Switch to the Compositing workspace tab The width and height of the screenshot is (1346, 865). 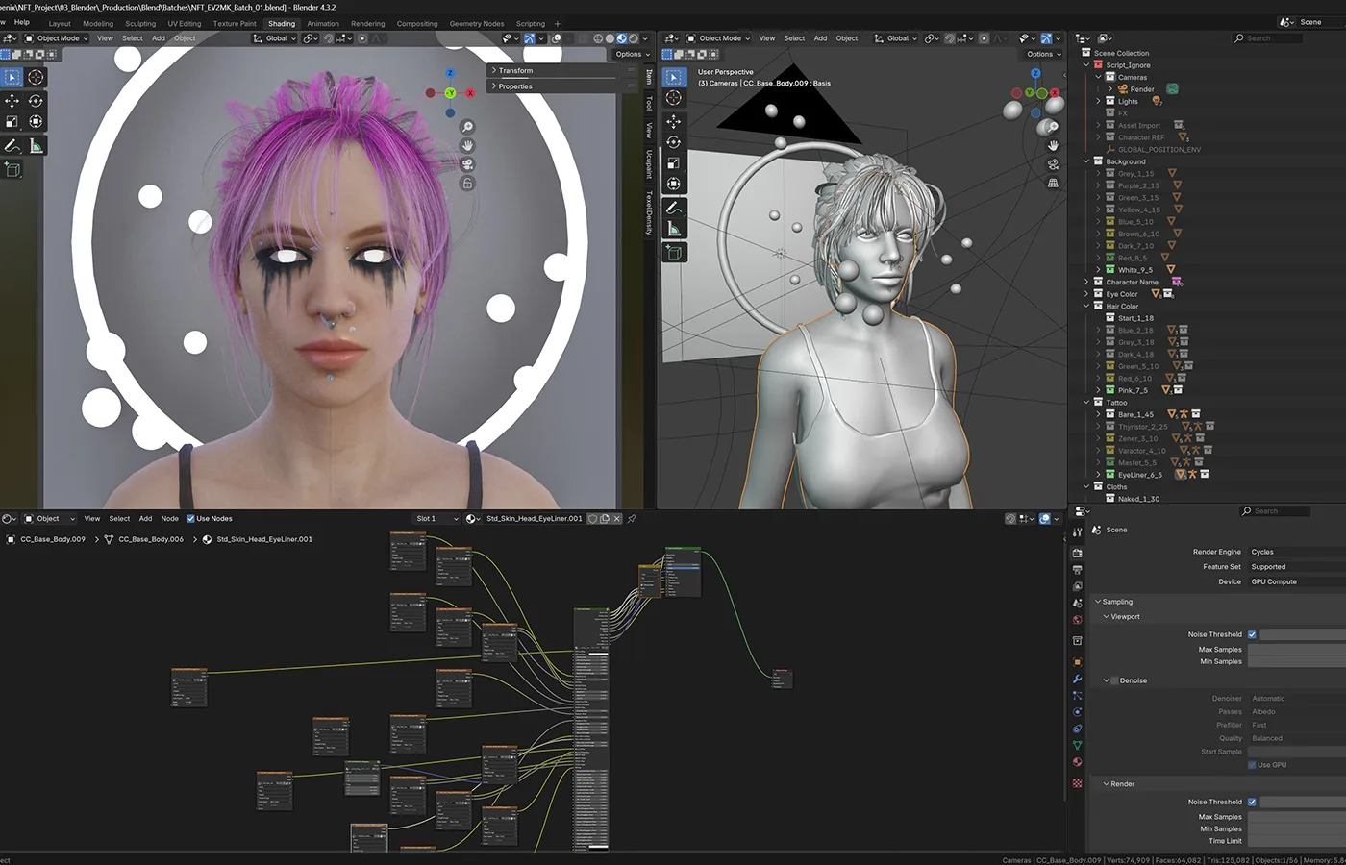click(x=417, y=24)
